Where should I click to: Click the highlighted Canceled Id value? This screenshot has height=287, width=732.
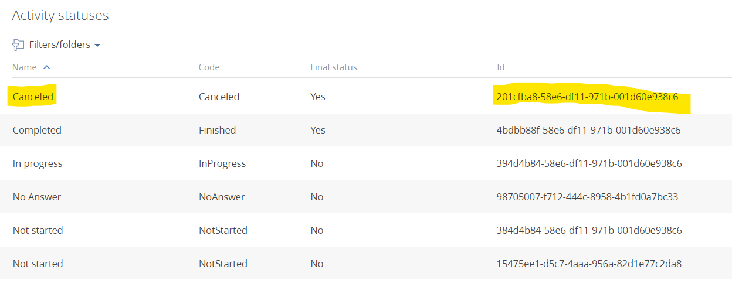588,97
